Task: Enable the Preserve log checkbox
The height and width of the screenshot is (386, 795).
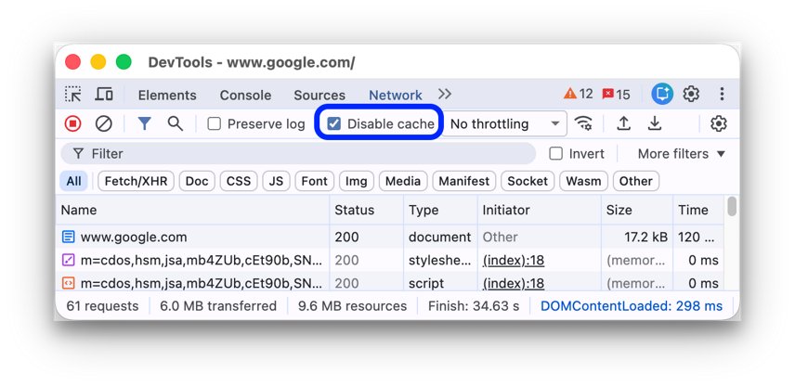Action: pyautogui.click(x=215, y=124)
